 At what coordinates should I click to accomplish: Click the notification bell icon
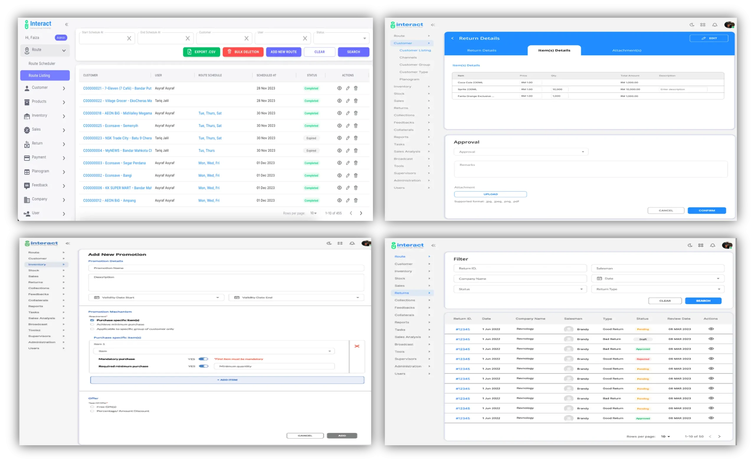point(714,24)
